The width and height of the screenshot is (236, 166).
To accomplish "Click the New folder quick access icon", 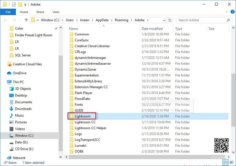I will [20, 4].
